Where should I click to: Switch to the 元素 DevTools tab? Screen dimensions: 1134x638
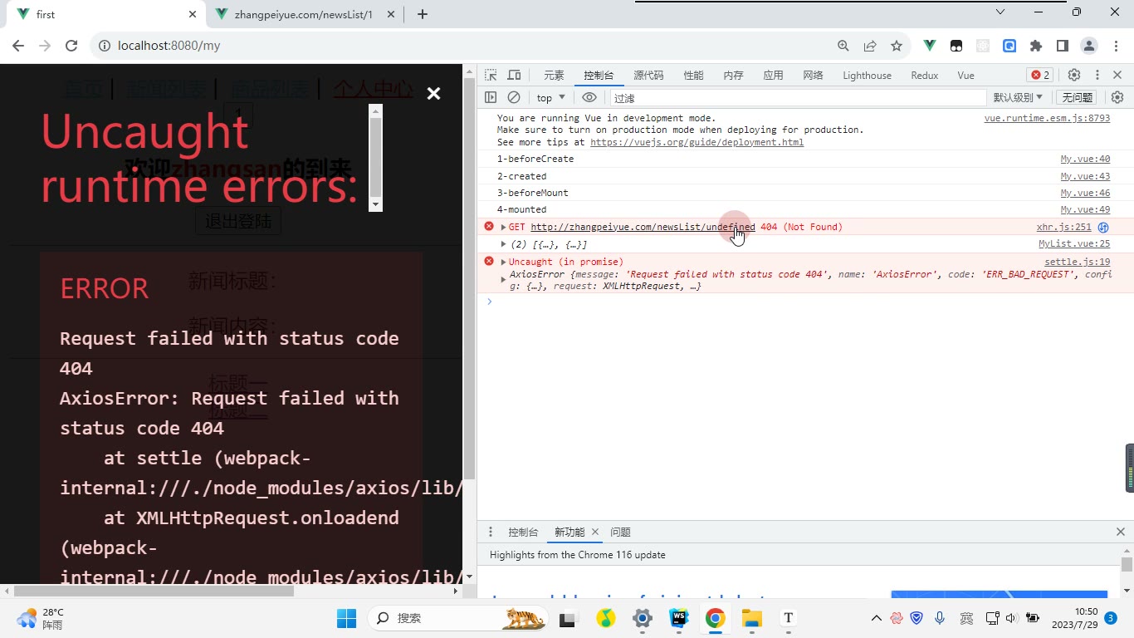click(x=554, y=75)
